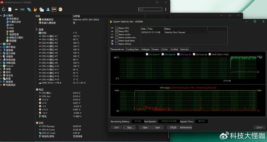Select 超频 overclock tree entry

tap(11, 31)
